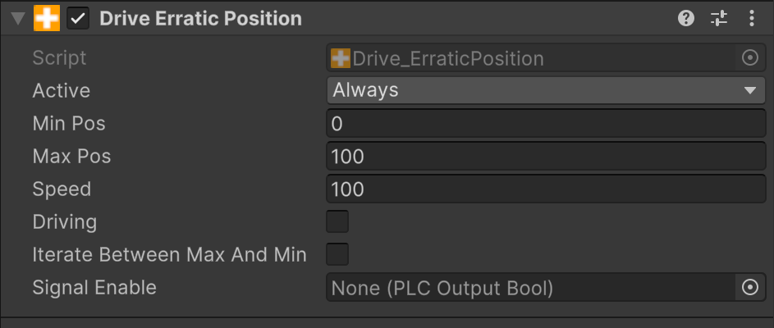Click the script icon beside Drive_ErraticPosition
This screenshot has width=774, height=328.
(x=341, y=58)
